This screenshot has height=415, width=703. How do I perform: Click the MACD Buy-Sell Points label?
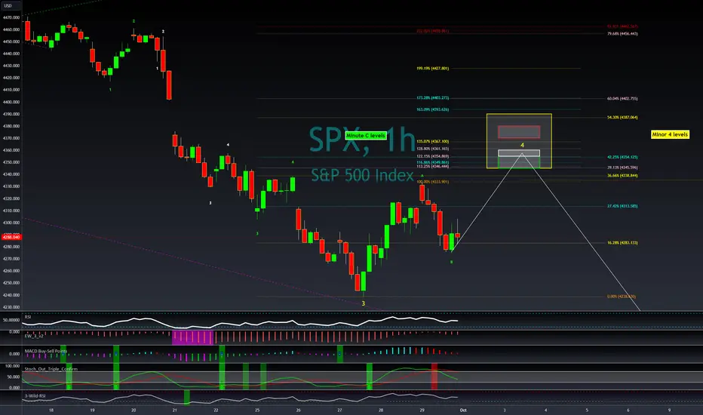click(x=46, y=351)
